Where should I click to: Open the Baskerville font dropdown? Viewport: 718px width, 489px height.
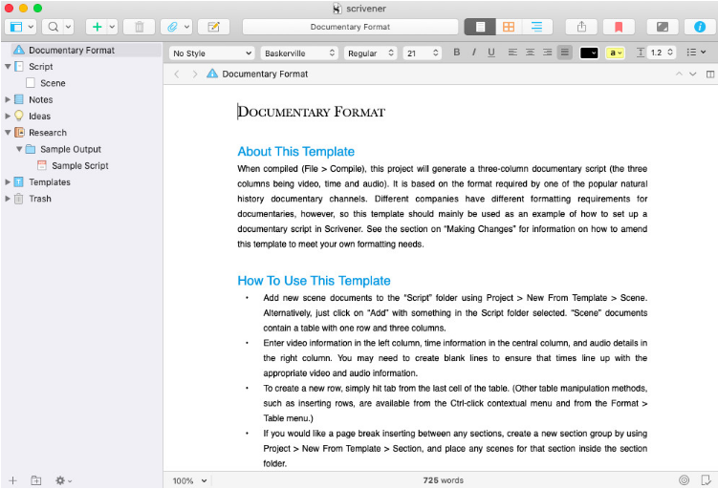[x=299, y=53]
